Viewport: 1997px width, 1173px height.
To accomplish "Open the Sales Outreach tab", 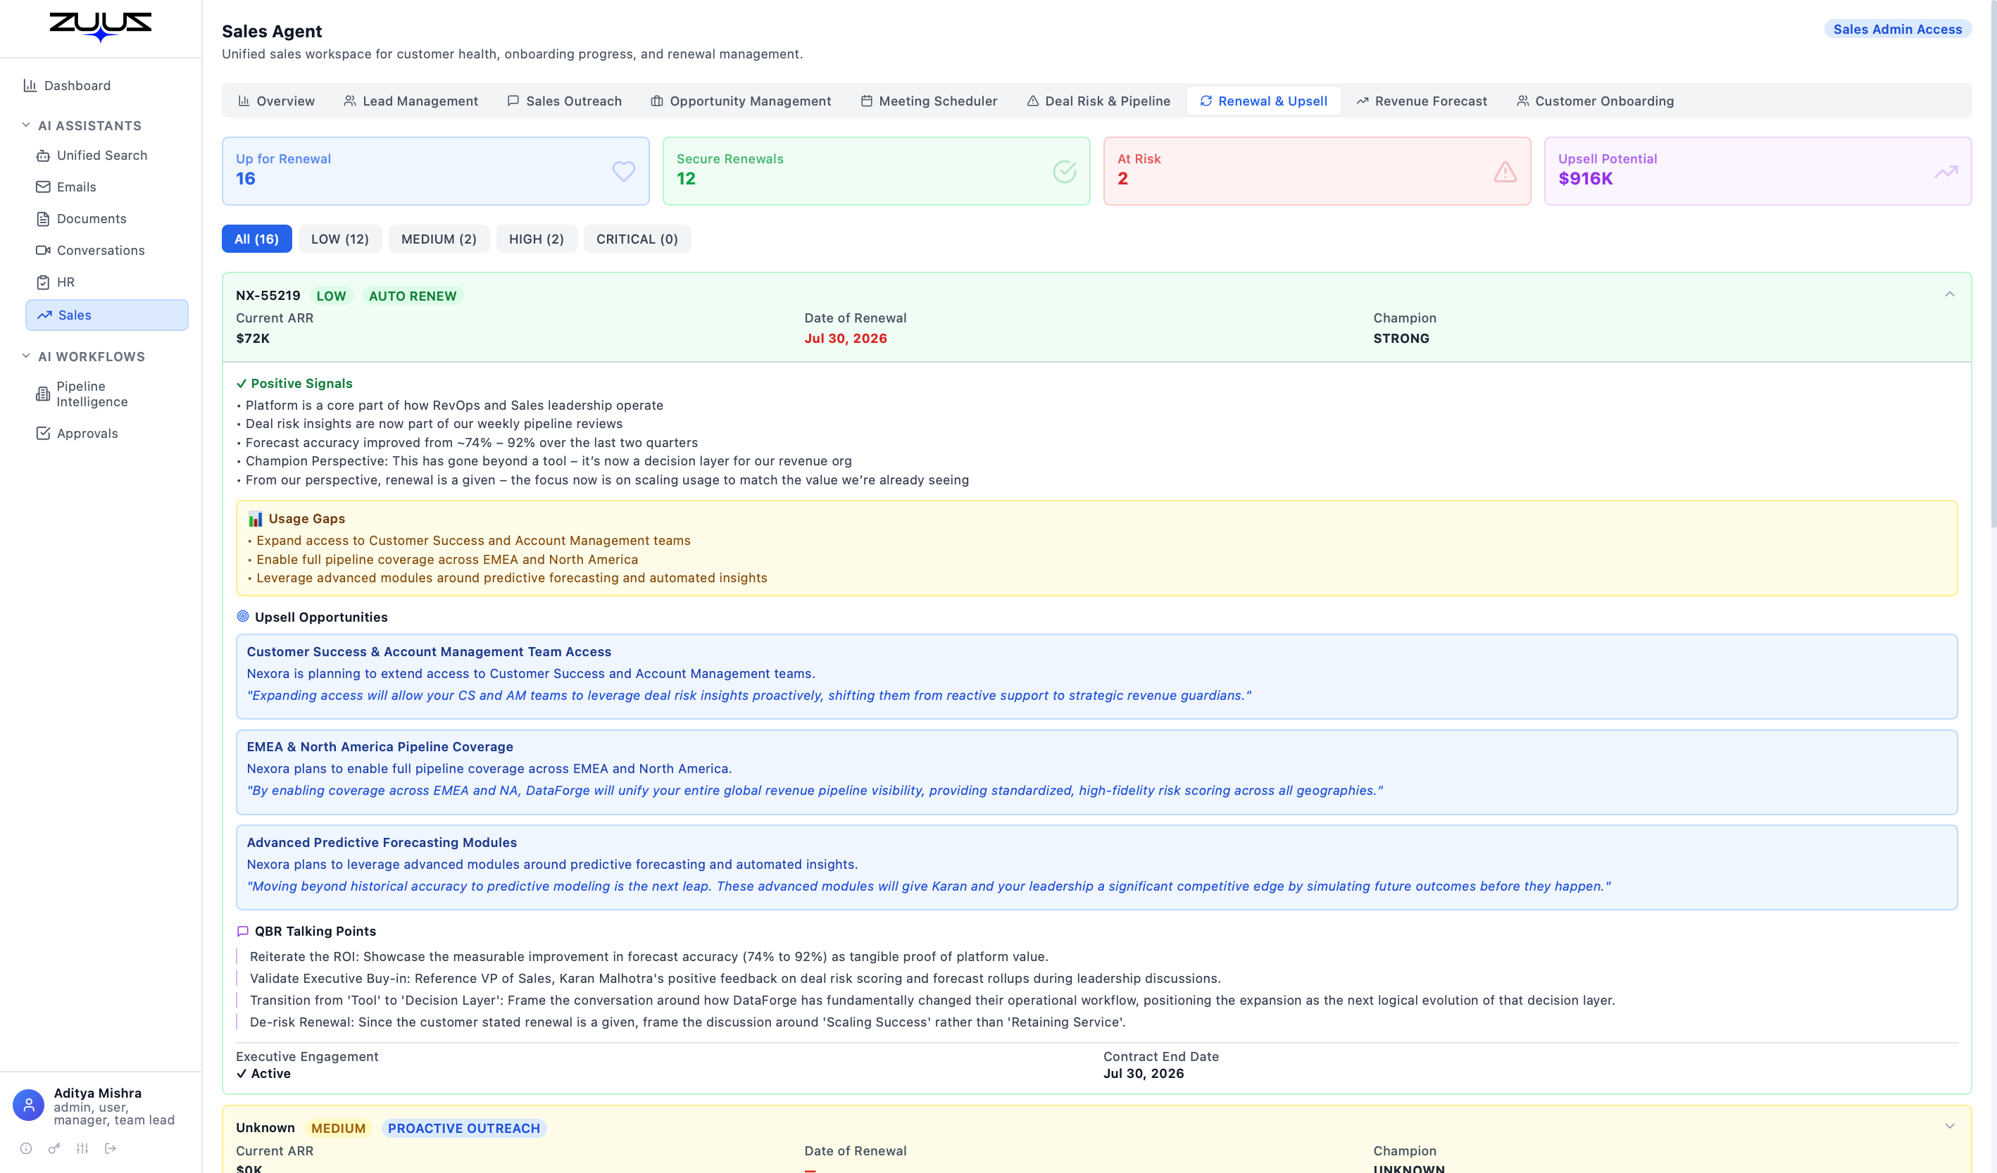I will coord(564,101).
